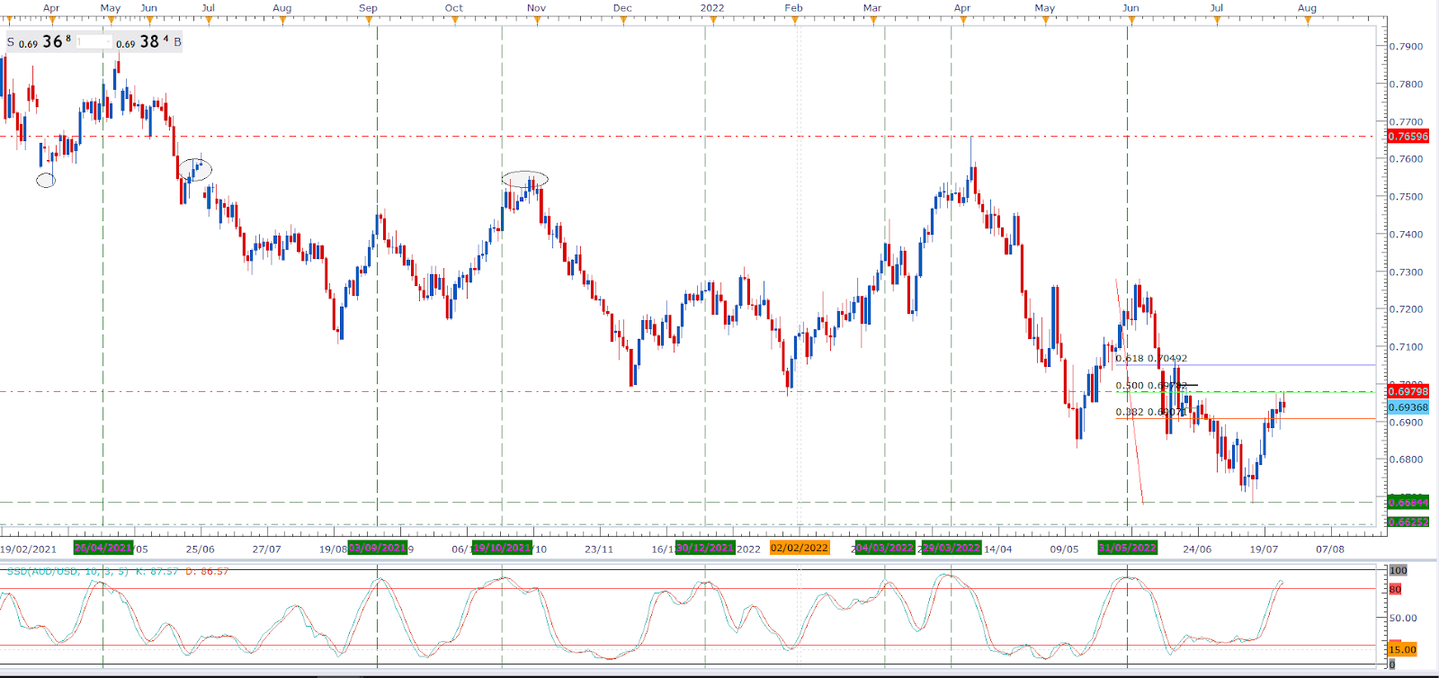This screenshot has height=678, width=1439.
Task: Click the orange 02/02/2022 date label
Action: tap(800, 548)
